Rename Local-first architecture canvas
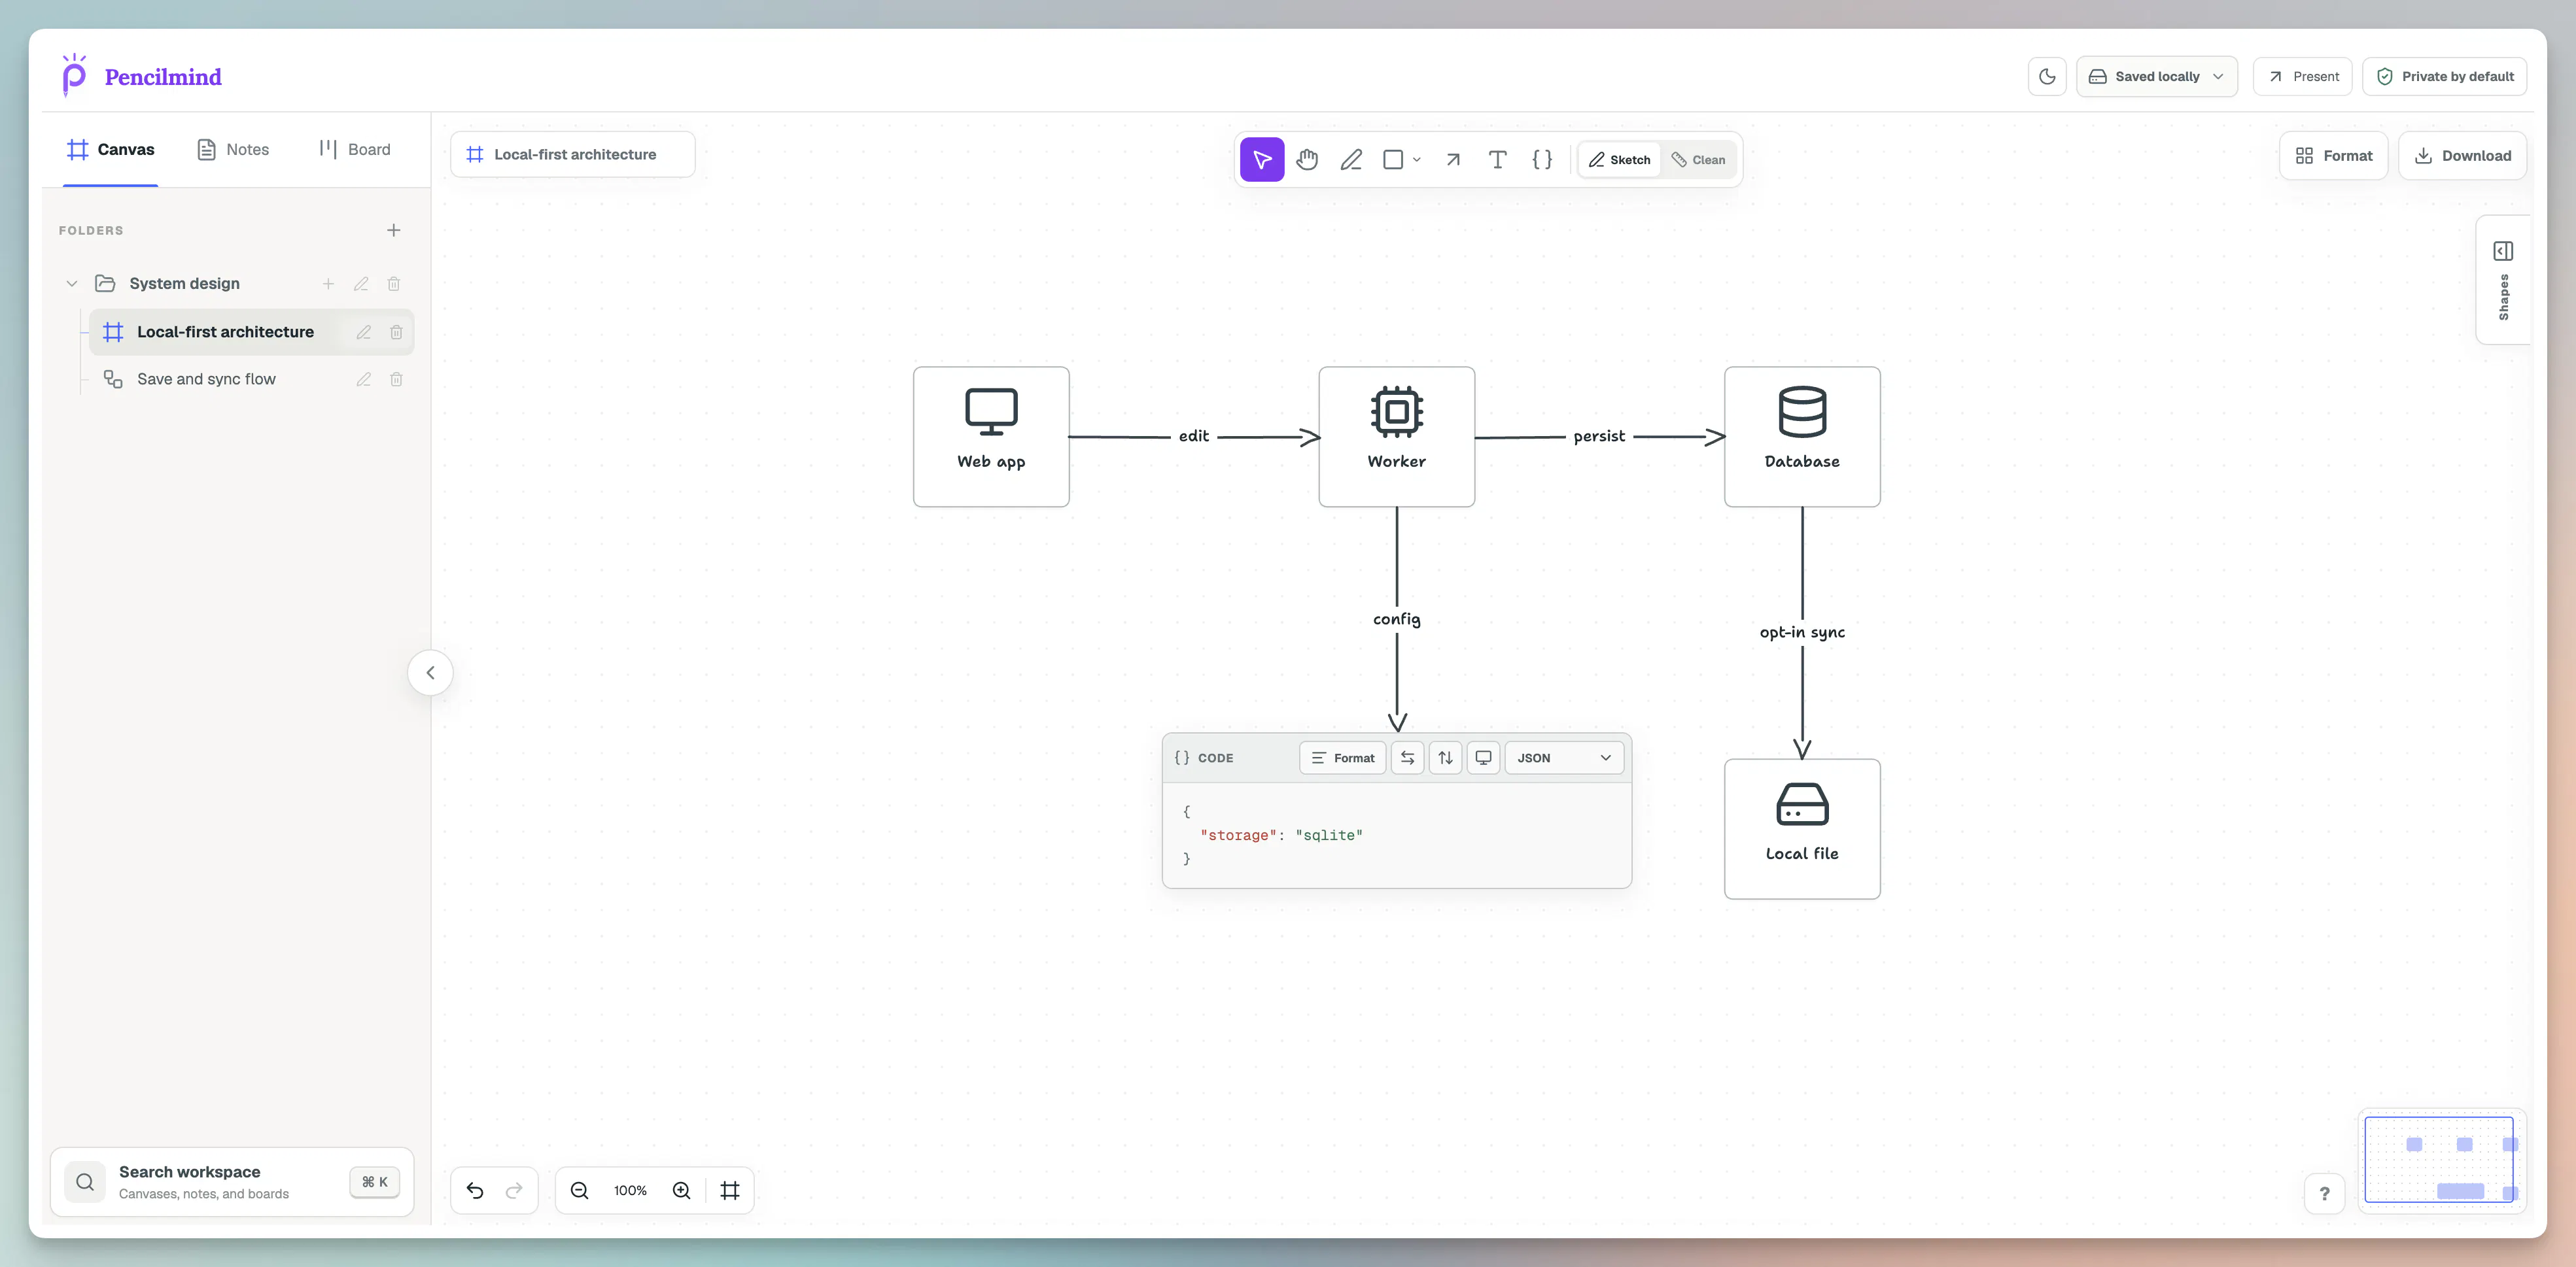 coord(364,331)
